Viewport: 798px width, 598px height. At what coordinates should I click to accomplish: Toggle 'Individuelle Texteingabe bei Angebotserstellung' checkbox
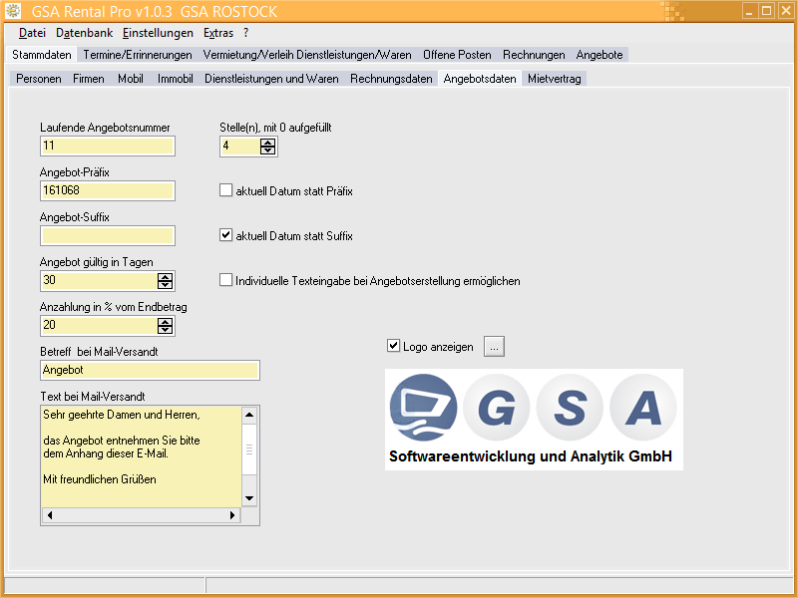pyautogui.click(x=225, y=281)
